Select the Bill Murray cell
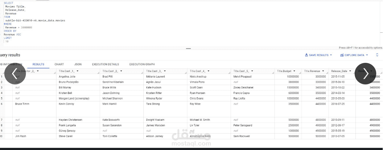The height and width of the screenshot is (150, 383). click(65, 88)
